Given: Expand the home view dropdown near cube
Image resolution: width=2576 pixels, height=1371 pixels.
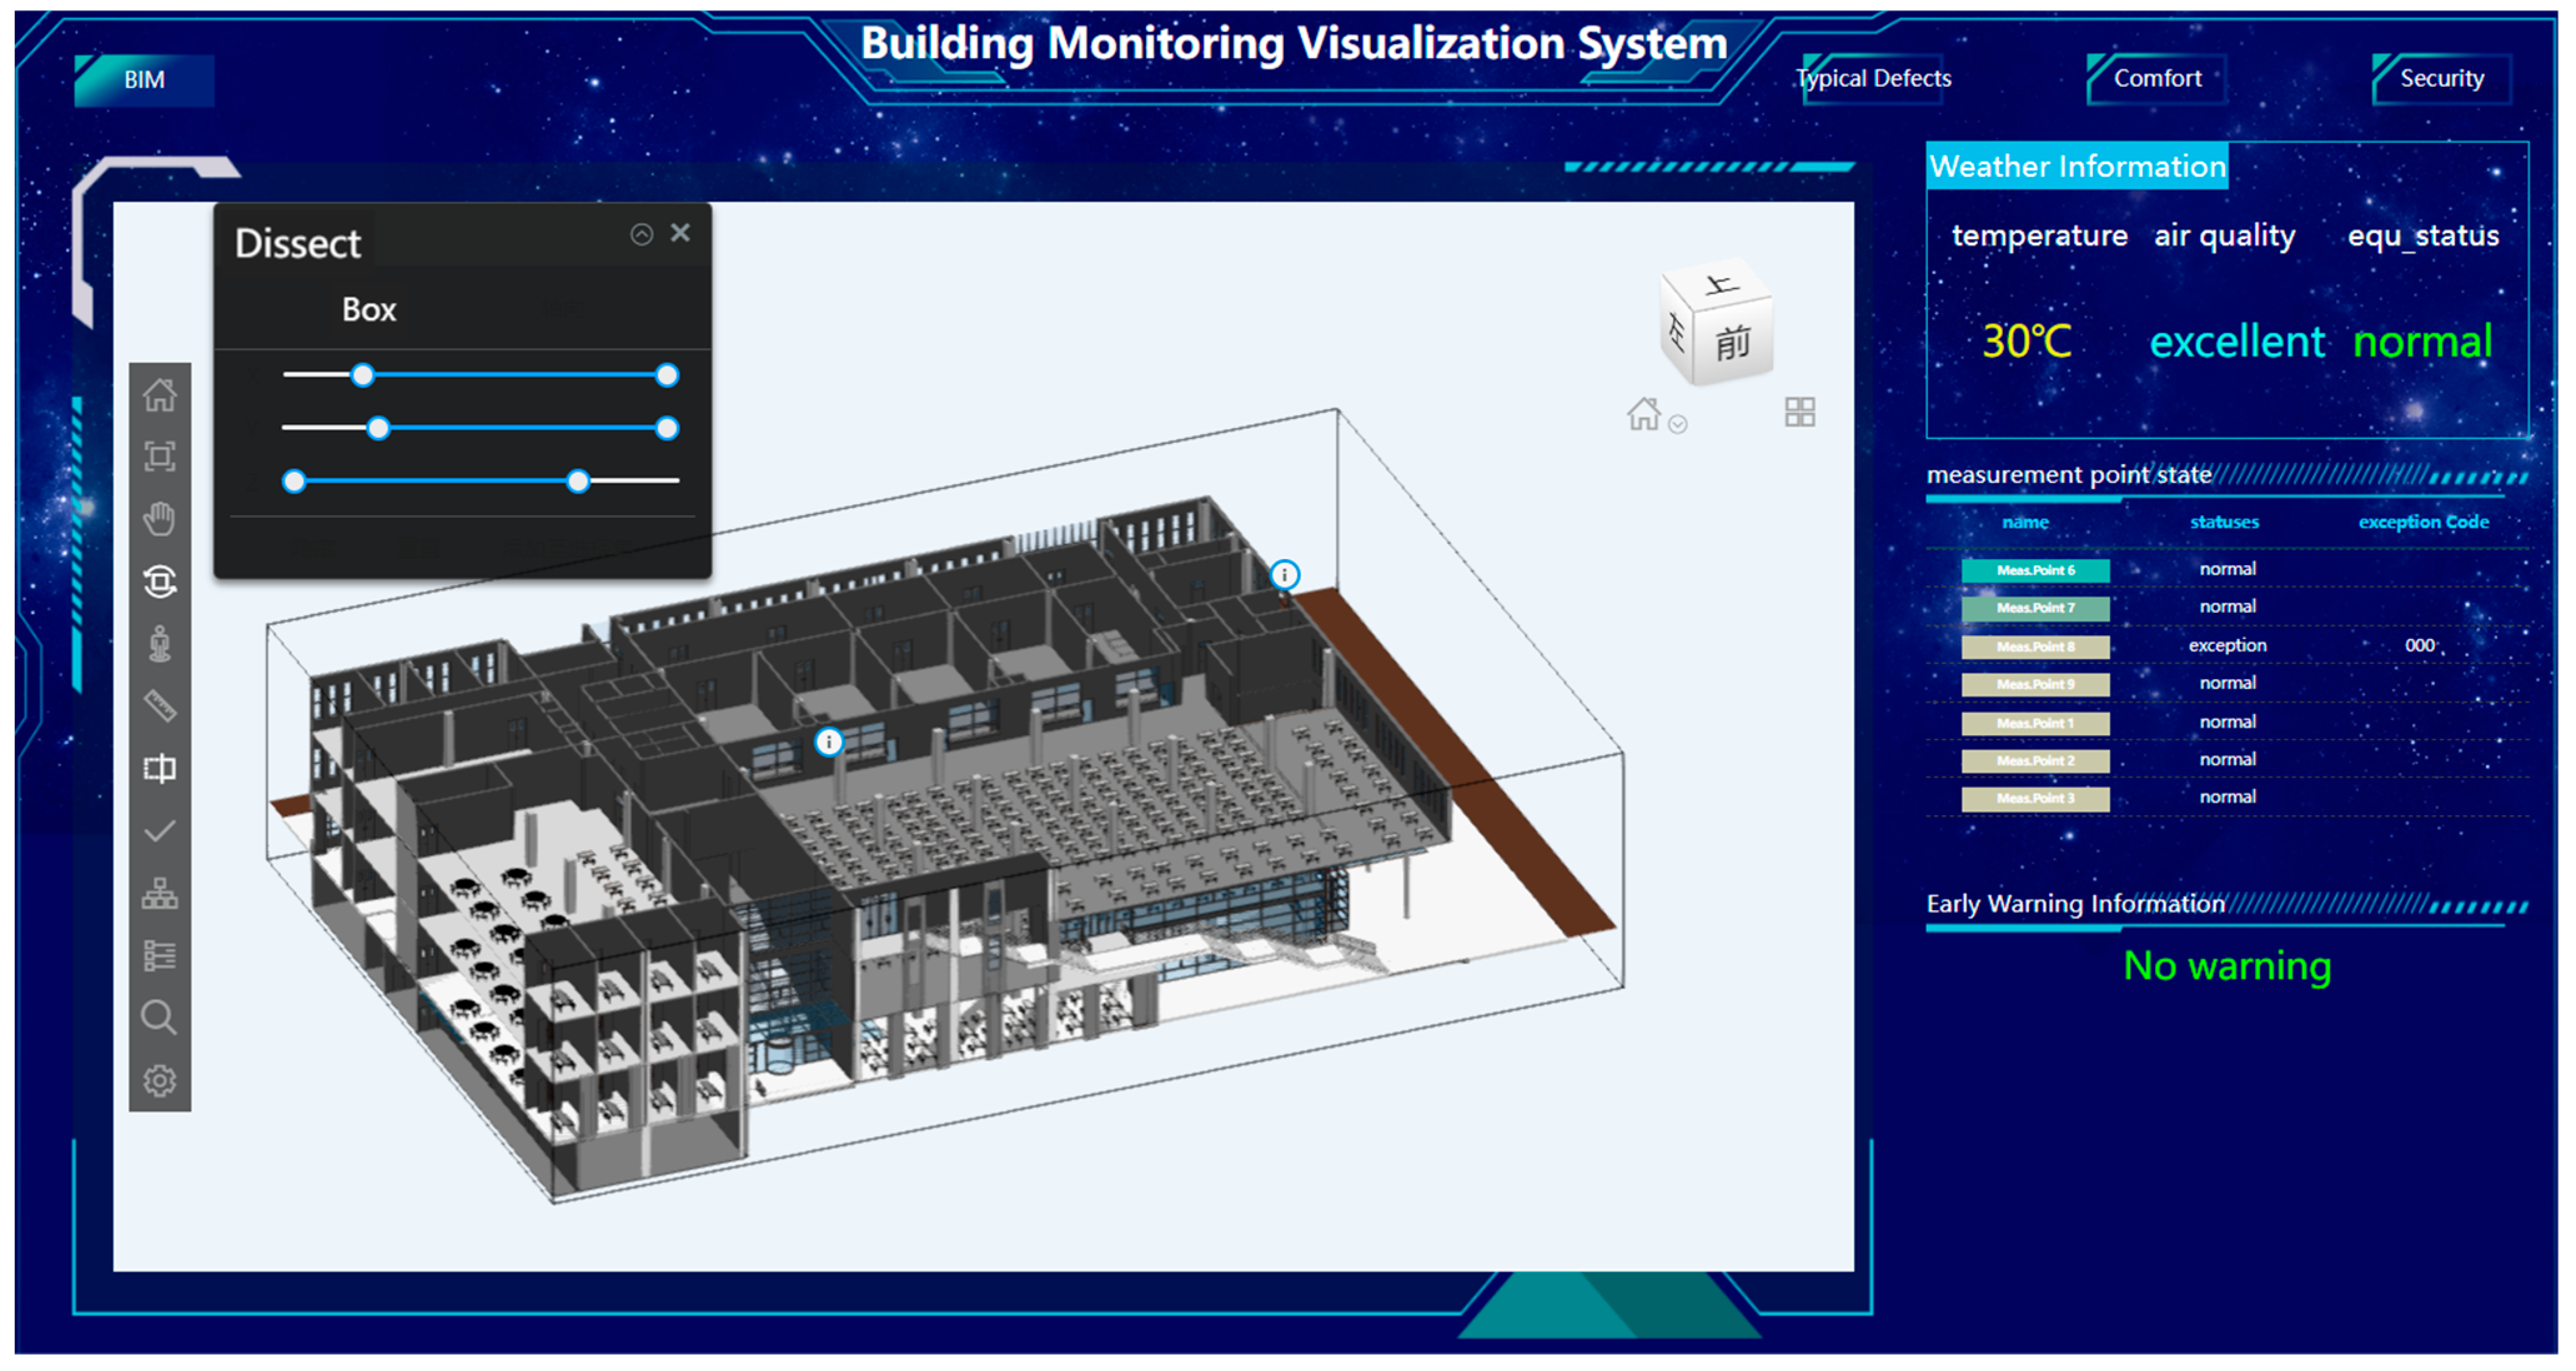Looking at the screenshot, I should click(1678, 424).
